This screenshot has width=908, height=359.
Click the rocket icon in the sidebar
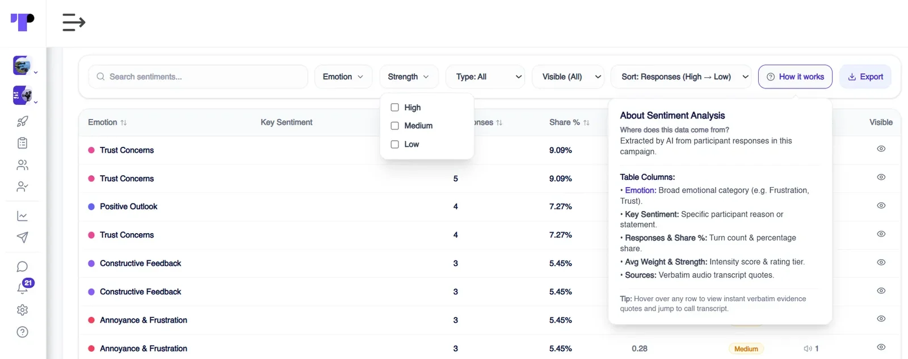click(23, 121)
